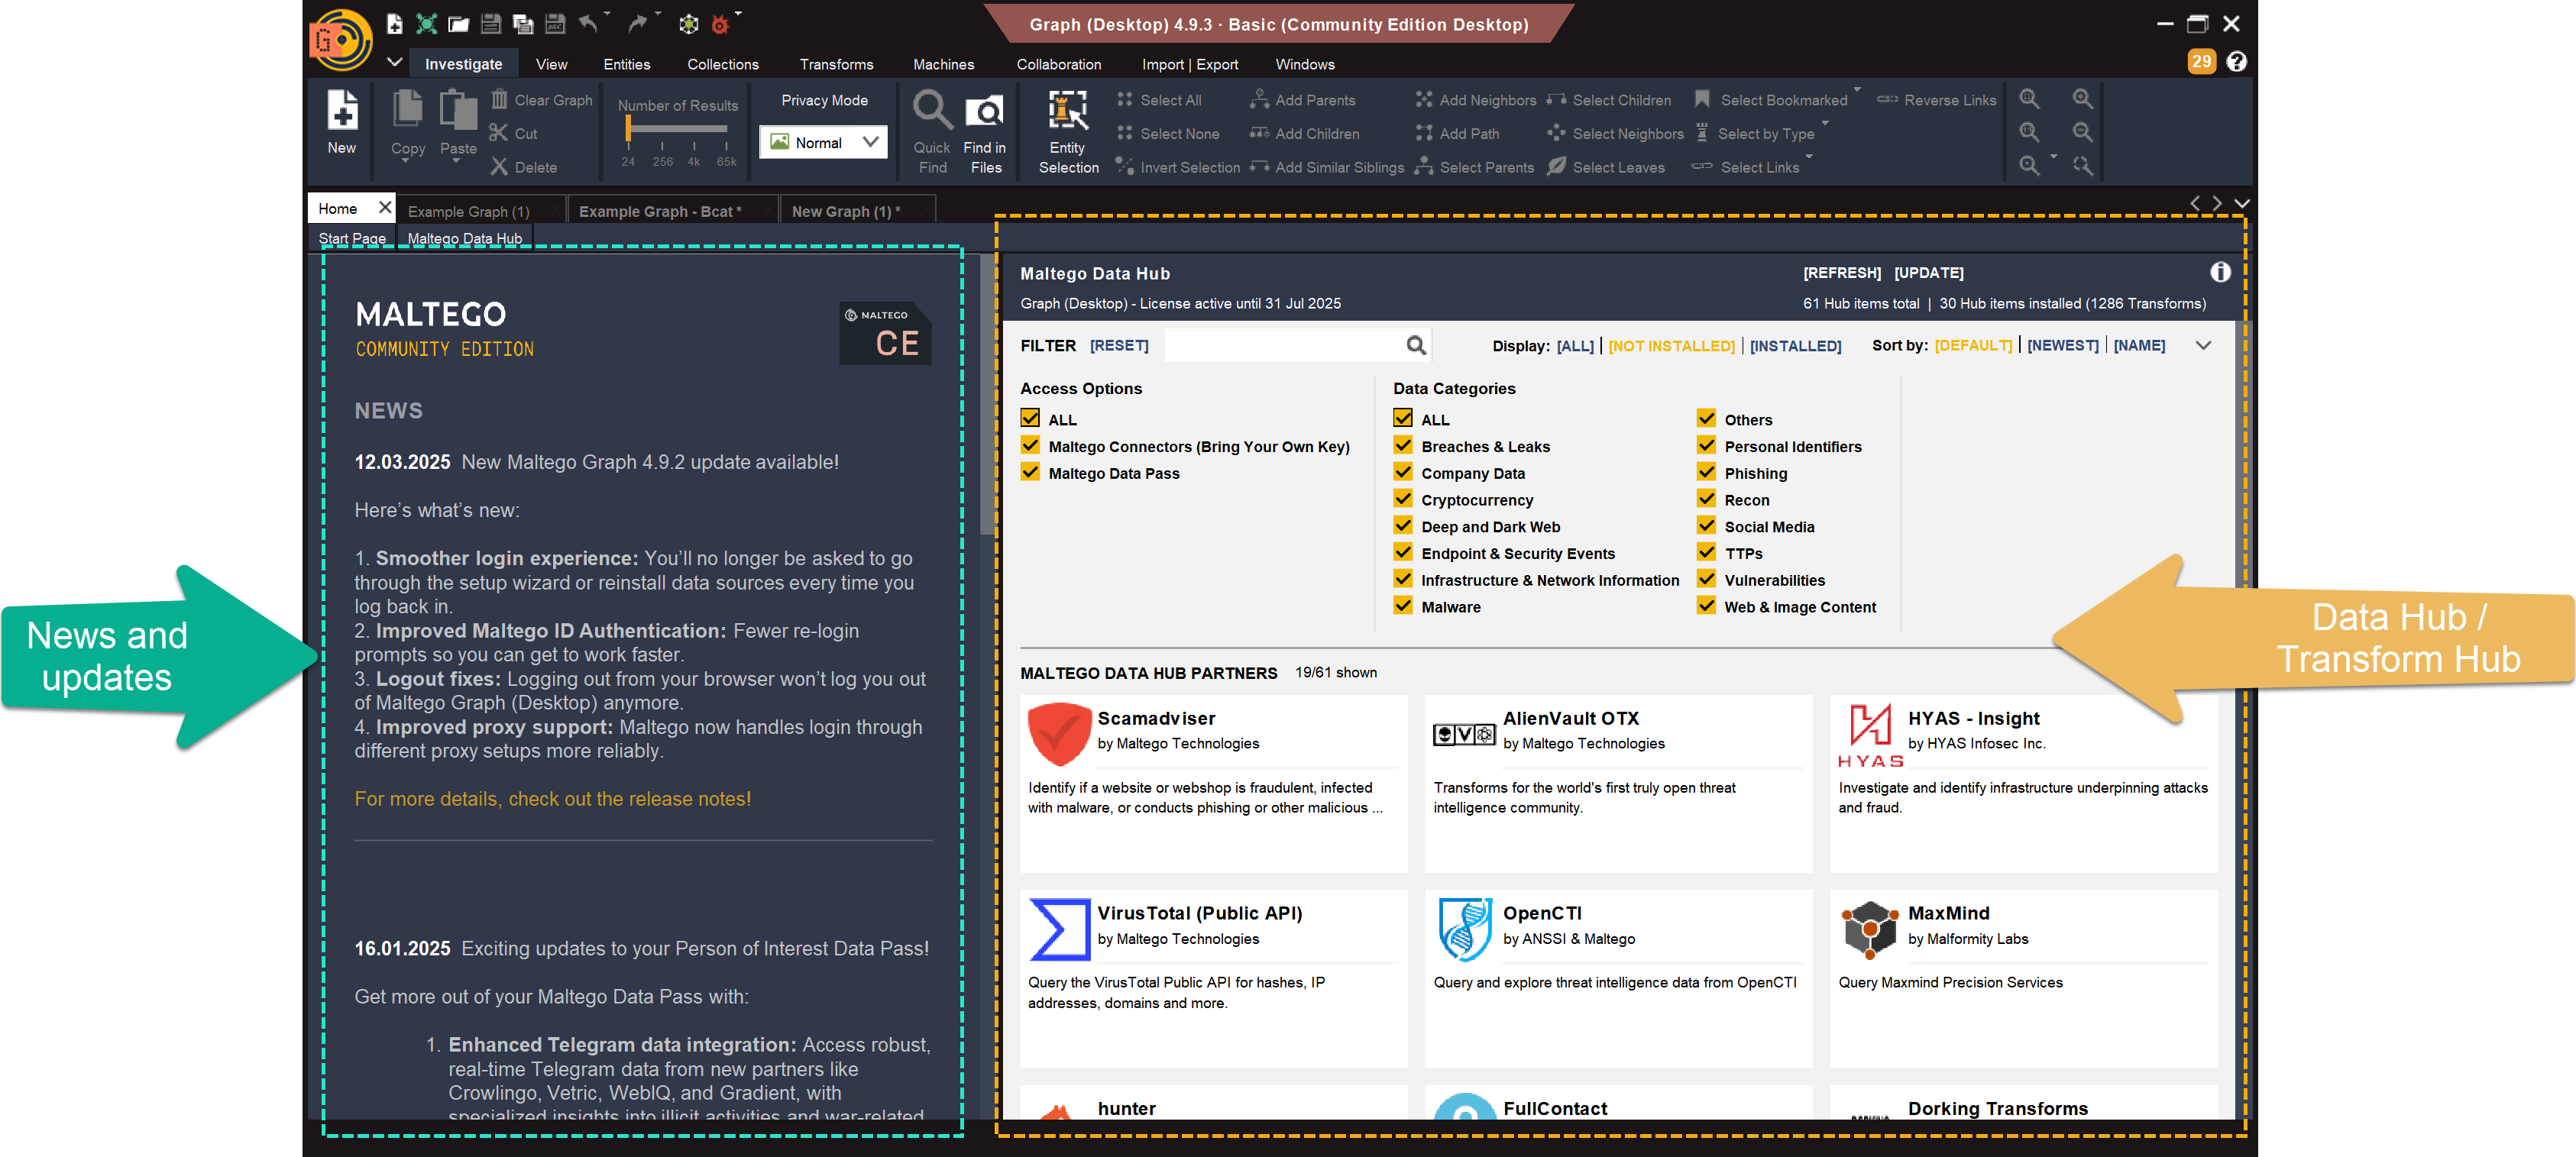2576x1157 pixels.
Task: Click the Quick Find magnifier icon
Action: [932, 110]
